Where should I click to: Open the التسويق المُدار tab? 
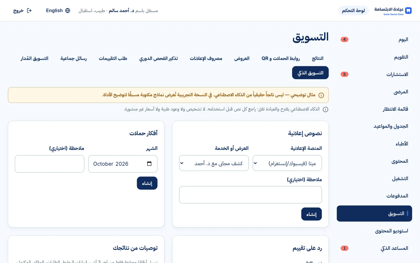(34, 58)
